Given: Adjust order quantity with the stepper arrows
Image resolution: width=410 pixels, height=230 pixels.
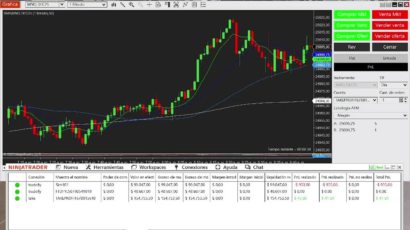Looking at the screenshot, I should click(406, 100).
